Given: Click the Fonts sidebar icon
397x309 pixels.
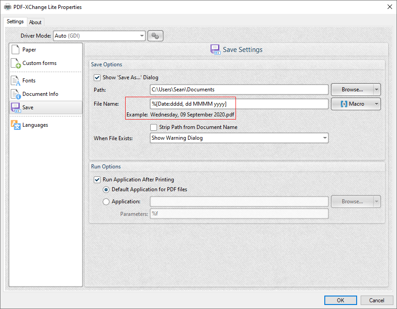Looking at the screenshot, I should [x=15, y=81].
